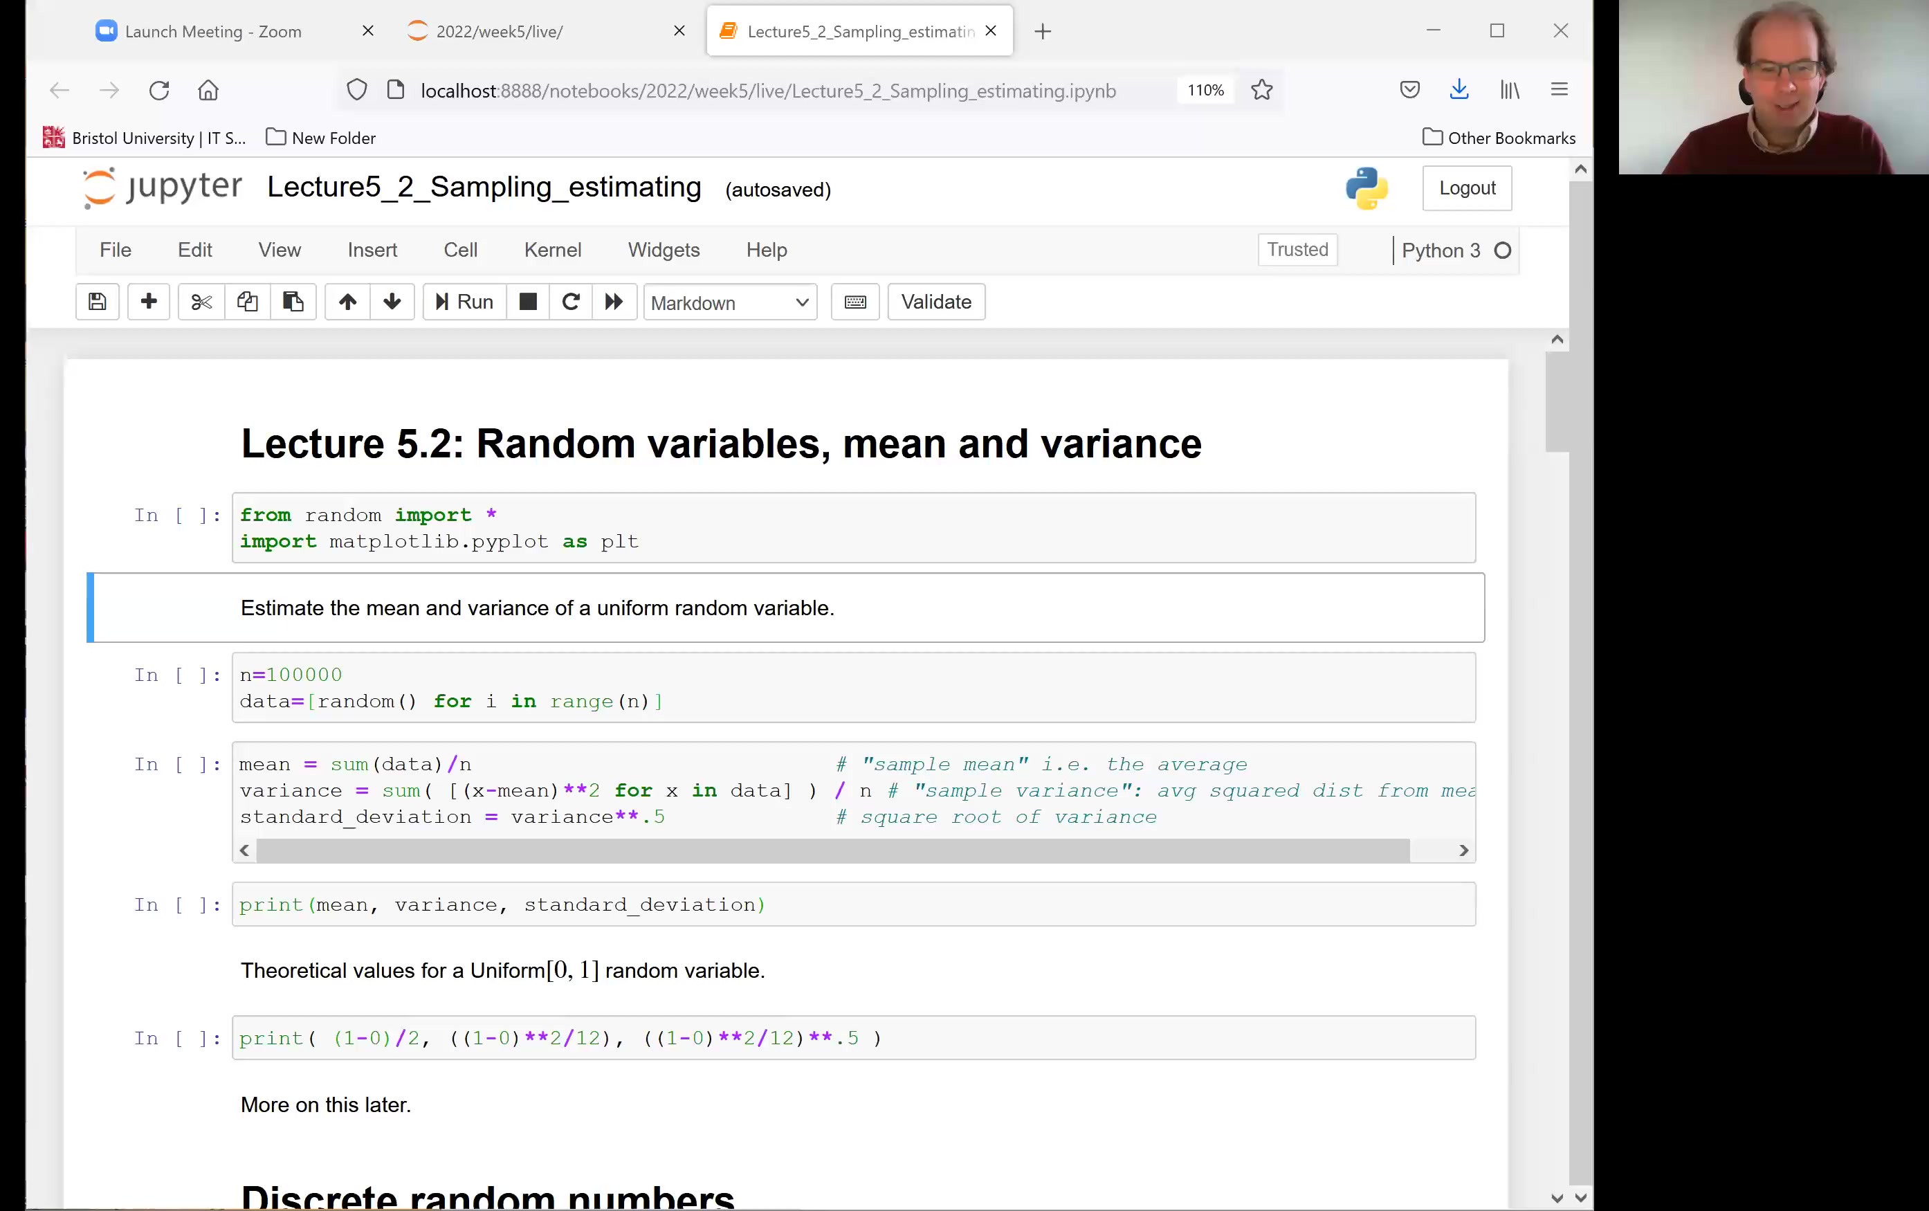Open the Markdown cell type dropdown
Screen dimensions: 1929x1211
tap(729, 303)
